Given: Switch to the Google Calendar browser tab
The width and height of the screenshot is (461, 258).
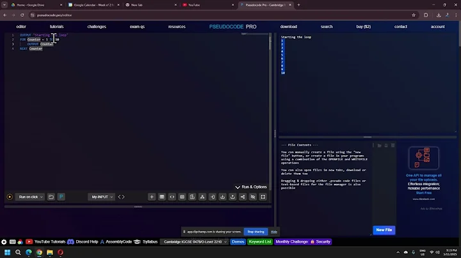Looking at the screenshot, I should (93, 5).
